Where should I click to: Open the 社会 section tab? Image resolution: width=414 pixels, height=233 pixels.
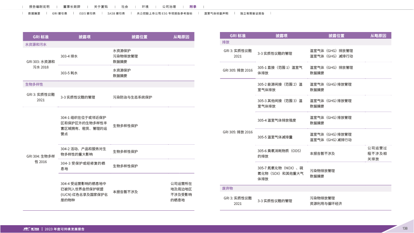click(x=124, y=7)
